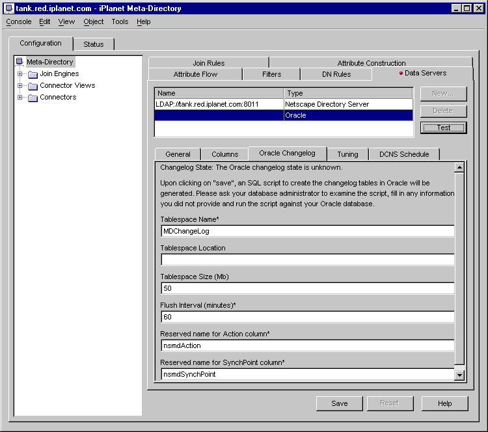488x432 pixels.
Task: Select the Connectors tree item label
Action: click(58, 97)
